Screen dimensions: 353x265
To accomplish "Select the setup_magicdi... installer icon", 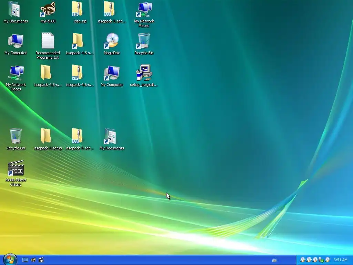I will coord(144,76).
